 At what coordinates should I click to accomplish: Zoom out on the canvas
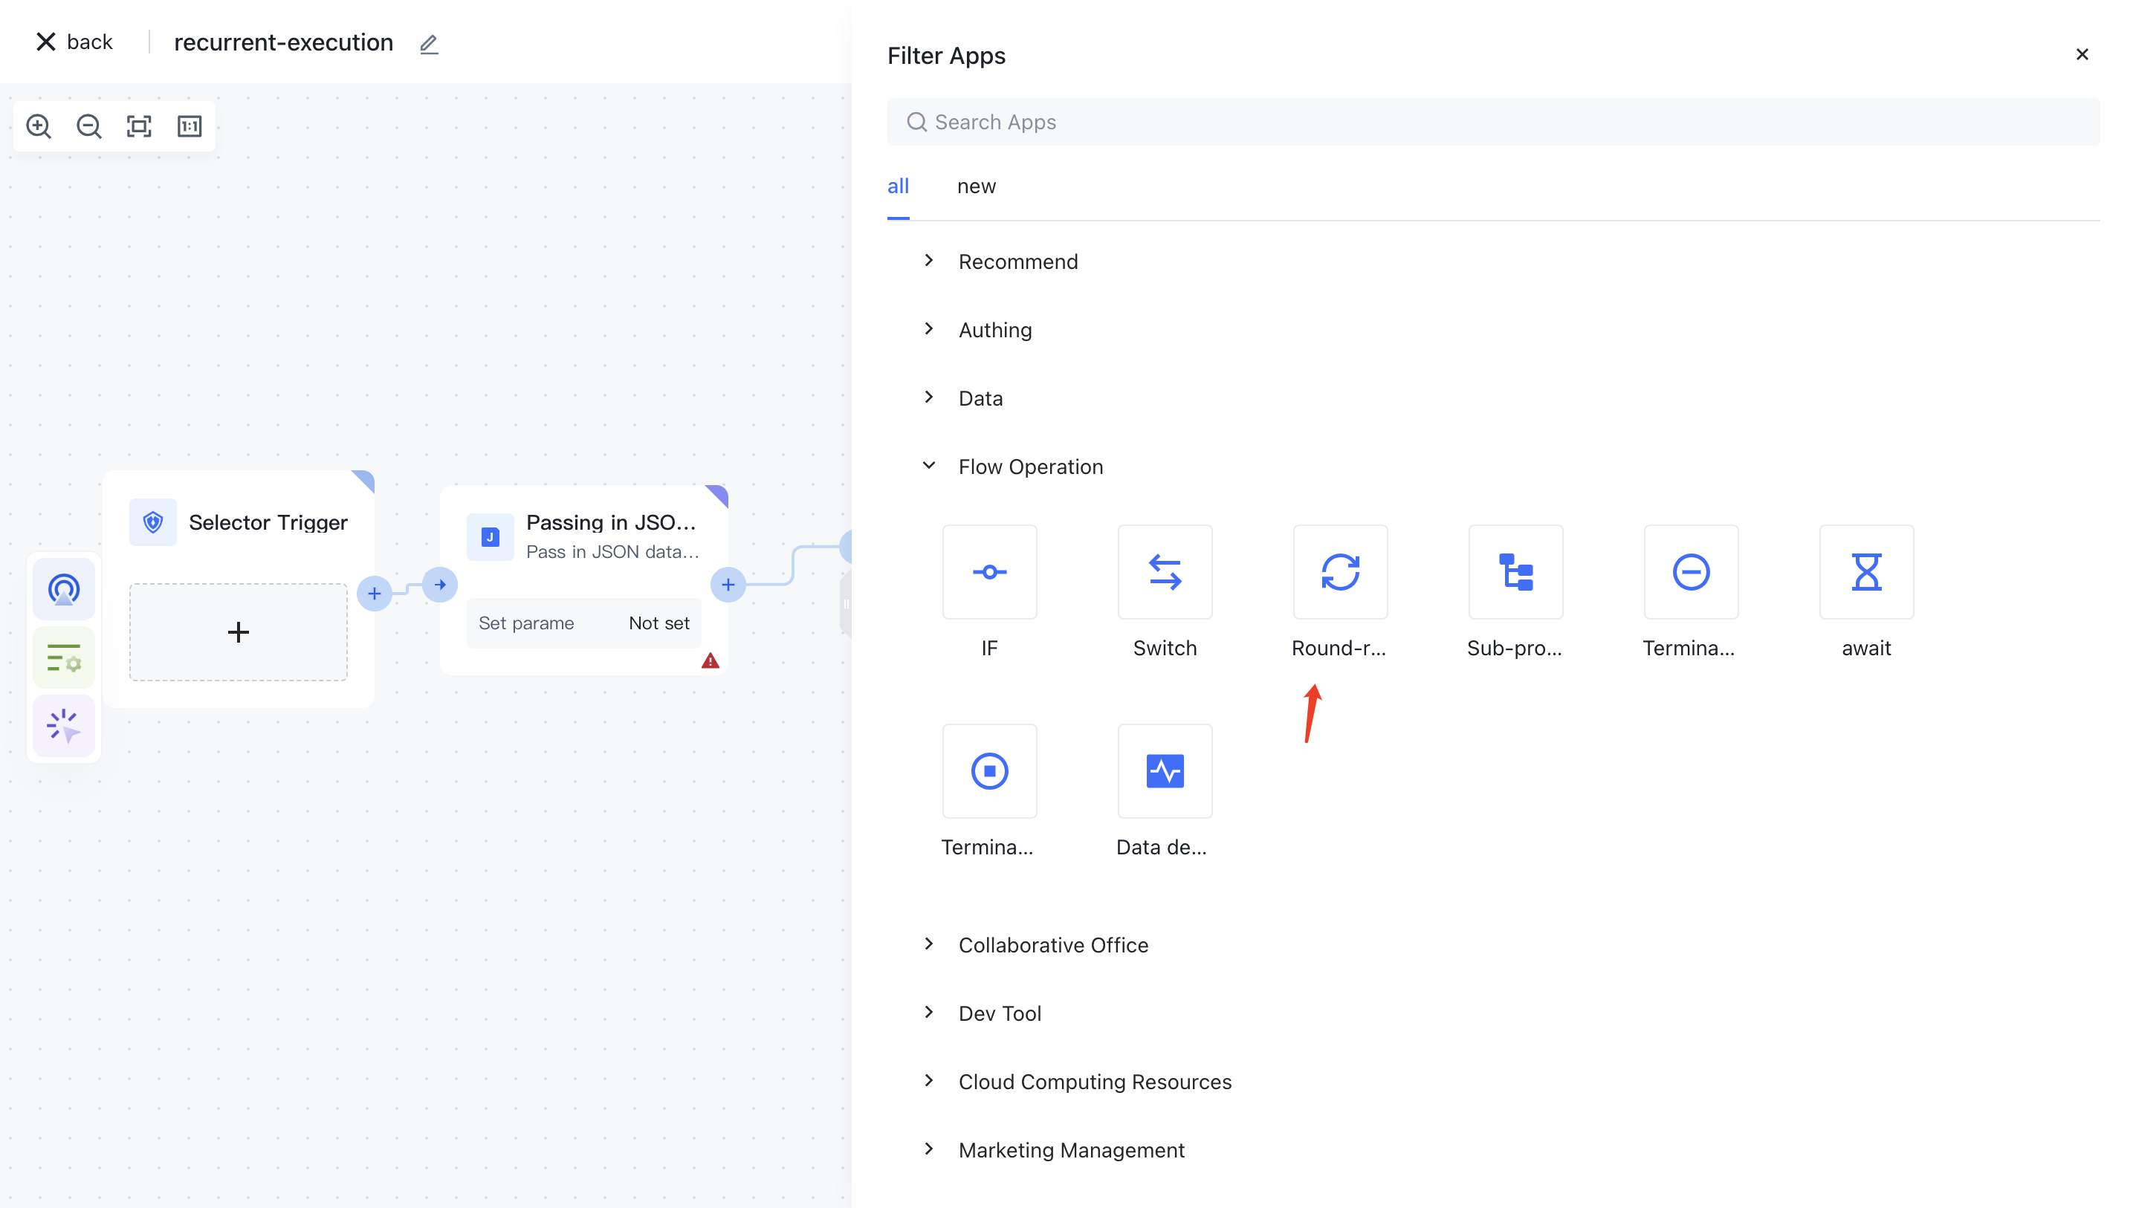click(x=88, y=126)
